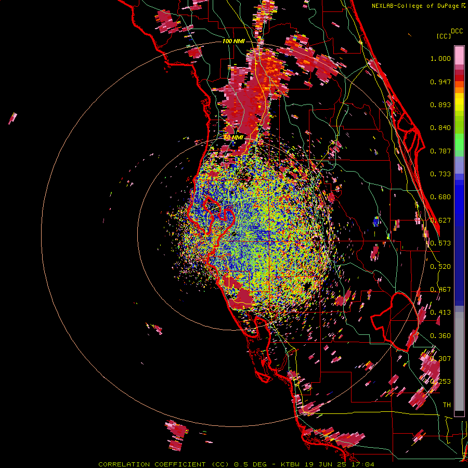Screen dimensions: 468x468
Task: Click the [CC] units label above the color bar
Action: coord(444,36)
